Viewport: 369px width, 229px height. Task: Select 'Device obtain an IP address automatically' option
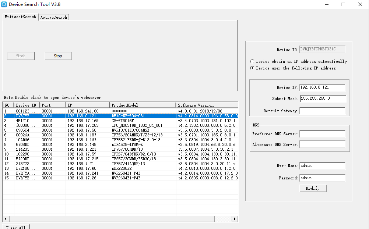tap(252, 61)
